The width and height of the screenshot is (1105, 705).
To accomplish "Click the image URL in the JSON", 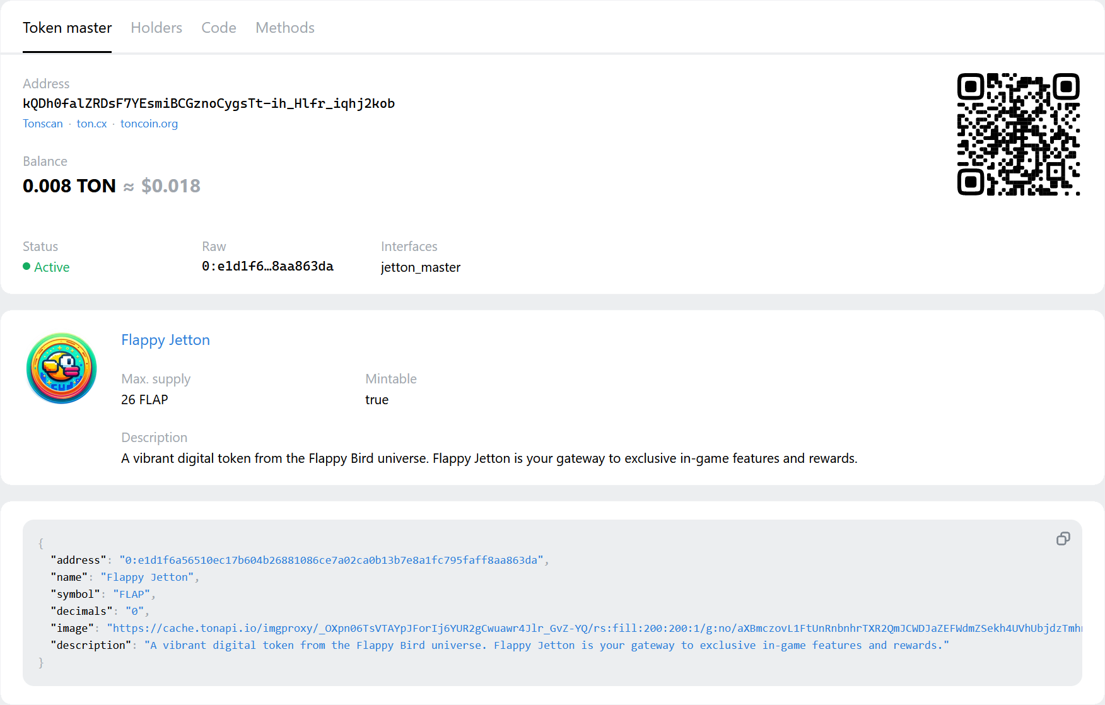I will [x=593, y=628].
